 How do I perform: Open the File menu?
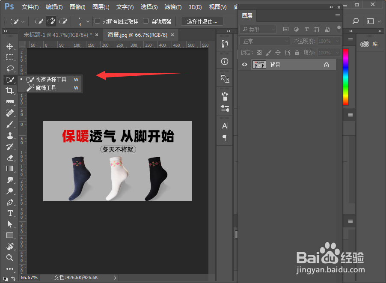[30, 7]
